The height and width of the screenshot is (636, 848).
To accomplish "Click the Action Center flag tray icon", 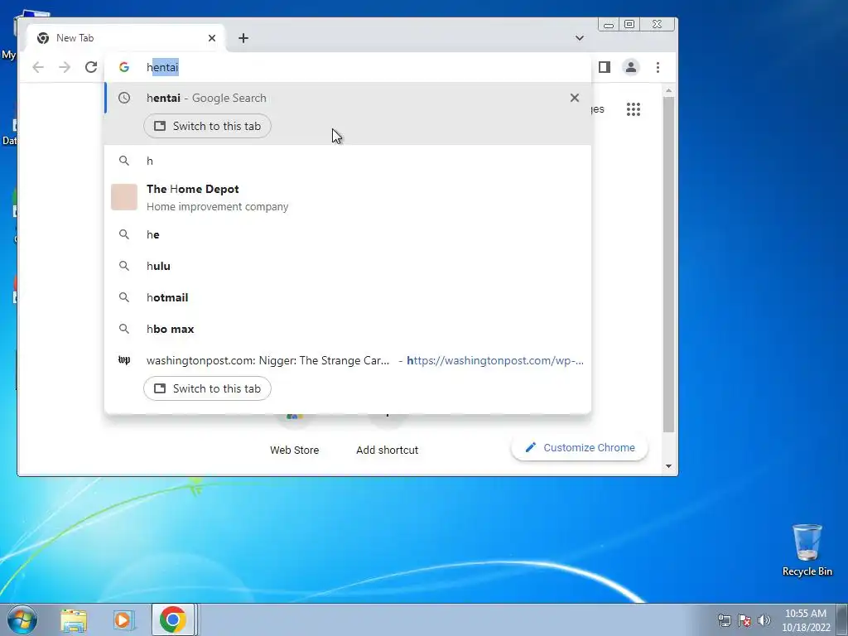I will tap(744, 620).
